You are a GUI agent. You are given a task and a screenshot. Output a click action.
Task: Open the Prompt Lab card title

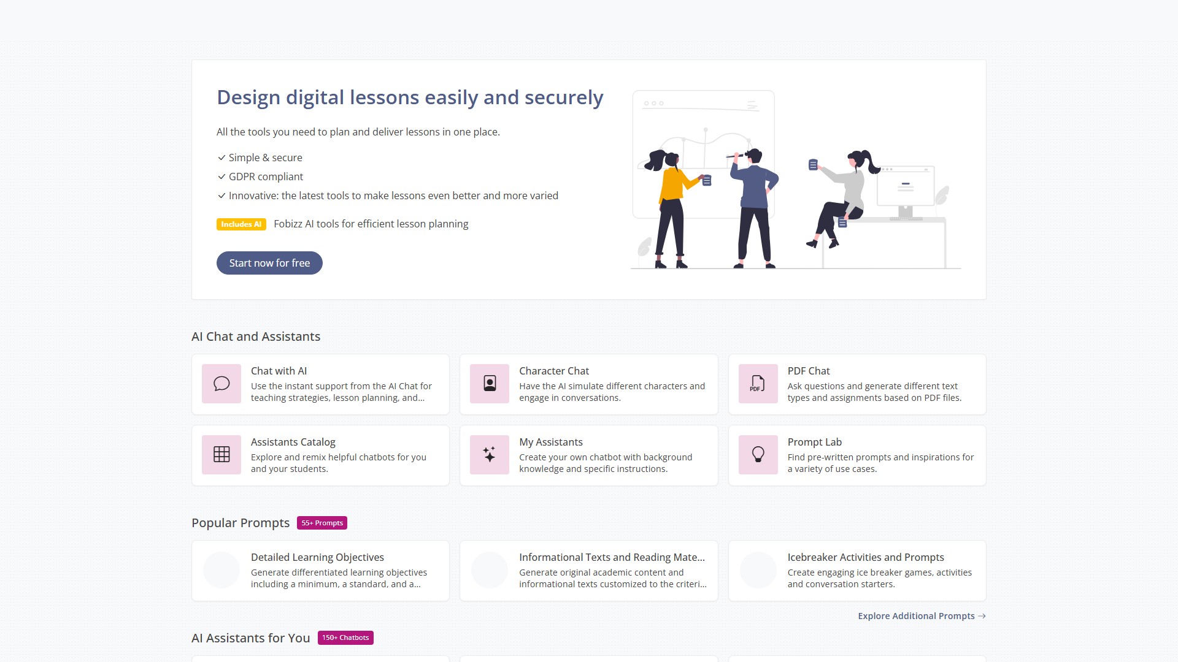click(x=814, y=442)
